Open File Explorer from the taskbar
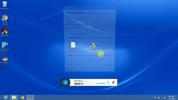 pyautogui.click(x=14, y=97)
